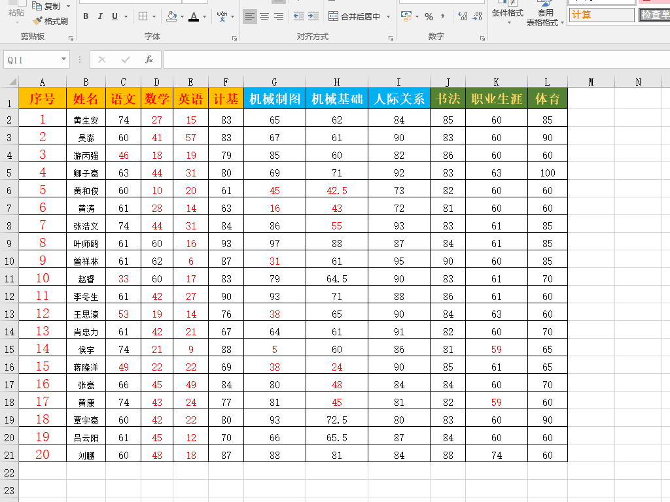Decrease decimal places
This screenshot has height=502, width=670.
(477, 16)
